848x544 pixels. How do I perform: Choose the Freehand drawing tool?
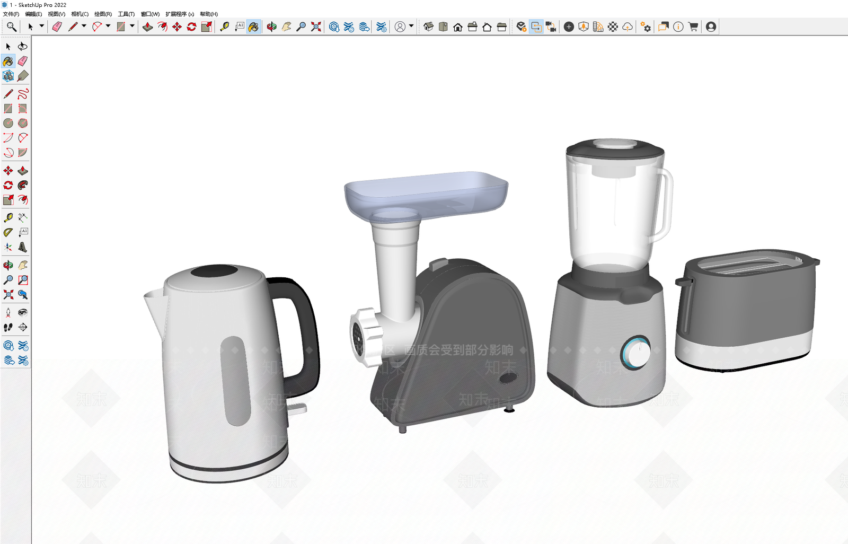[x=23, y=94]
